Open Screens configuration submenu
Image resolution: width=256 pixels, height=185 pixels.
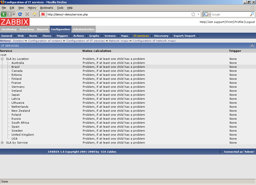tap(110, 36)
